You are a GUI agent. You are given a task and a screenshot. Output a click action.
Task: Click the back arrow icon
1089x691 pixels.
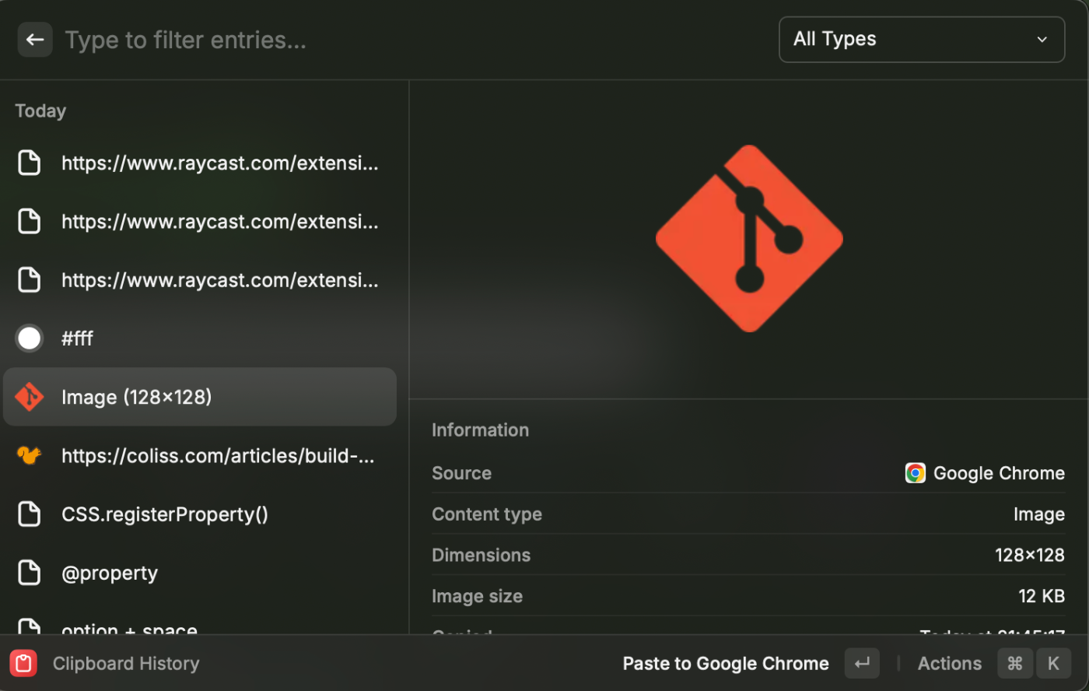pos(35,40)
